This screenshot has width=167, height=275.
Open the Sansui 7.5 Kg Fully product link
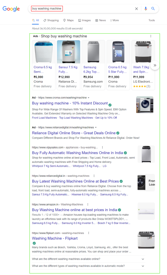68,70
